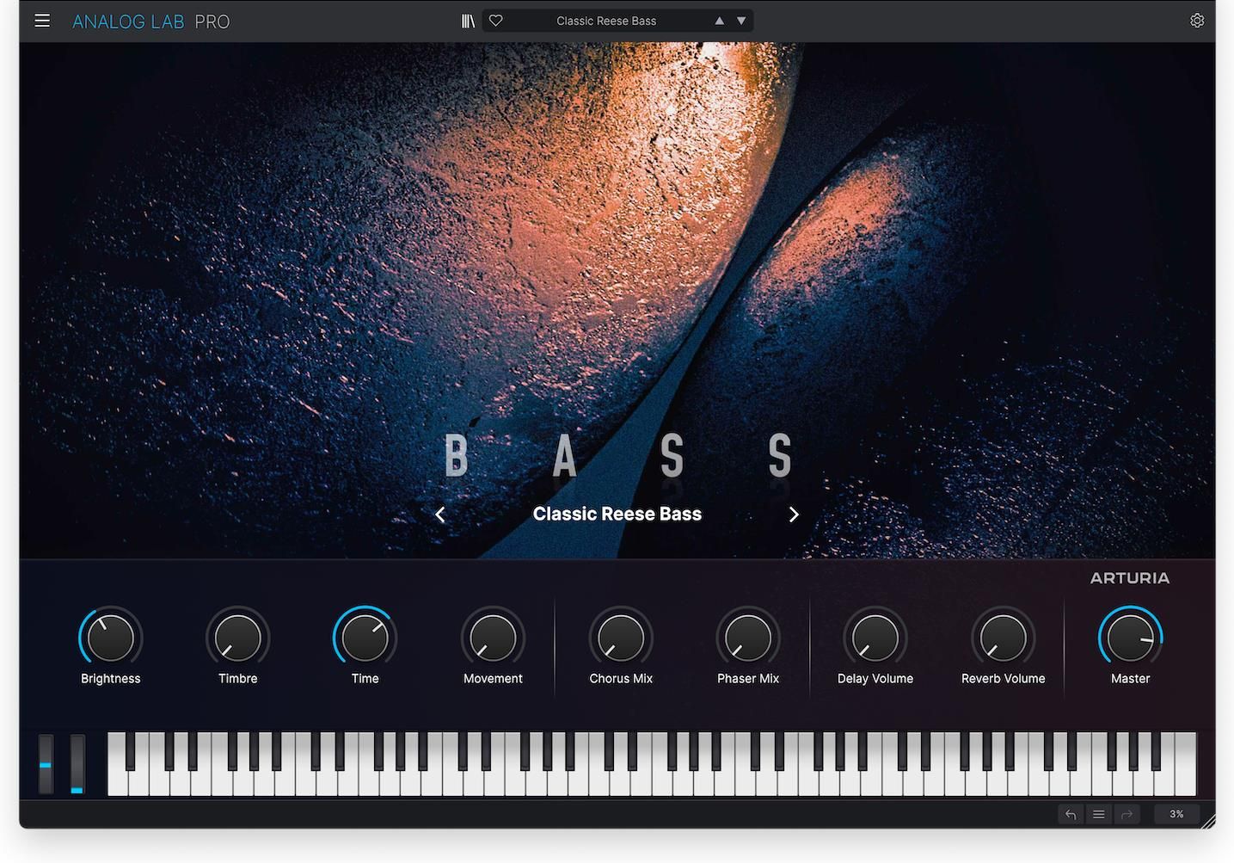Viewport: 1234px width, 863px height.
Task: Click the BASS artwork image
Action: pos(617,301)
